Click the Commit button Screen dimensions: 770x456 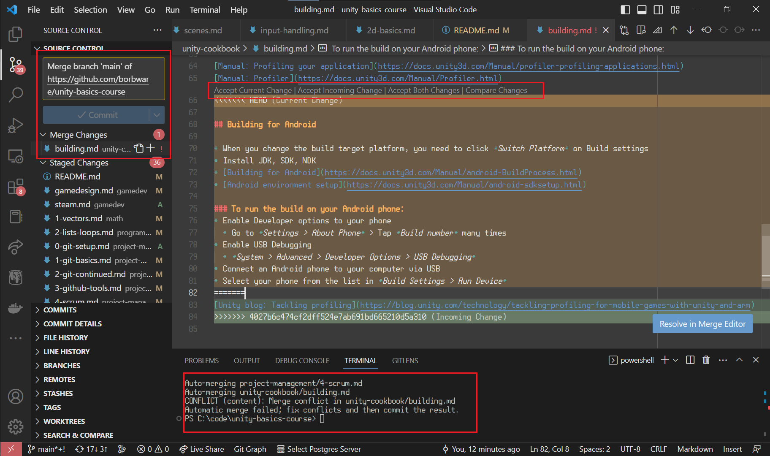coord(96,115)
